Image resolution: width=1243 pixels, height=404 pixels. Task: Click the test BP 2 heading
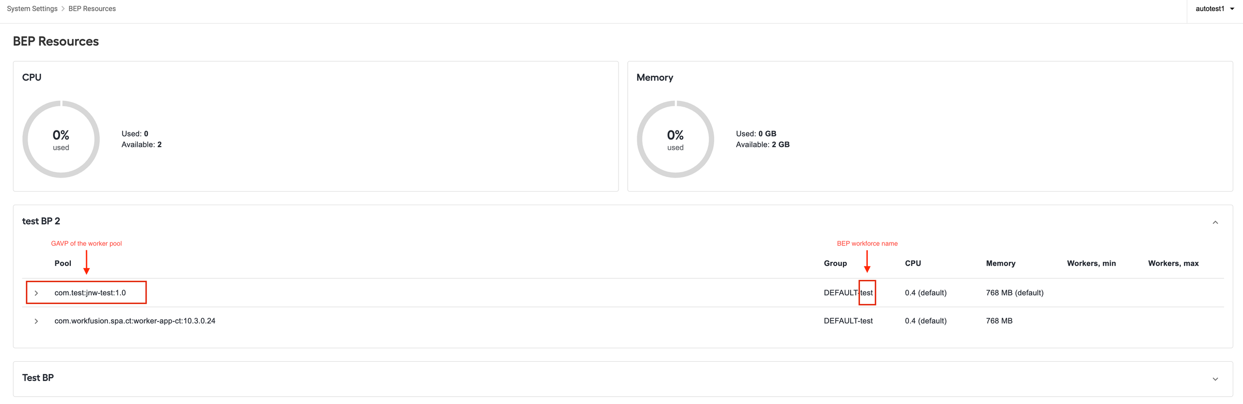point(41,221)
